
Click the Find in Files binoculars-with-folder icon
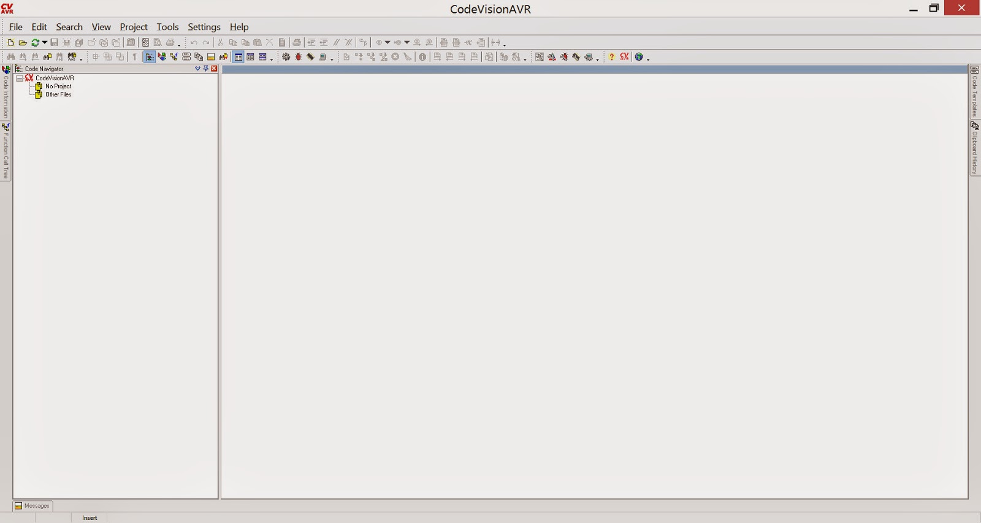tap(47, 56)
